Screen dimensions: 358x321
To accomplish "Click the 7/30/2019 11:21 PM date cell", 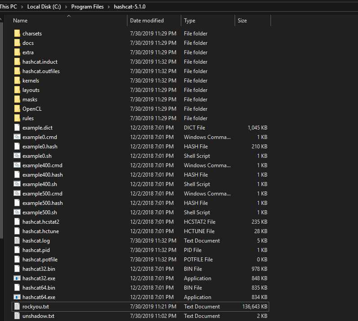I will [153, 306].
